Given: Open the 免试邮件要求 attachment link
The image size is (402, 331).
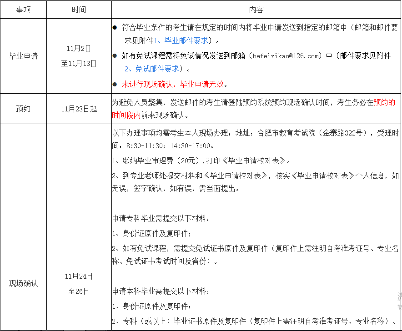Looking at the screenshot, I should click(x=152, y=69).
